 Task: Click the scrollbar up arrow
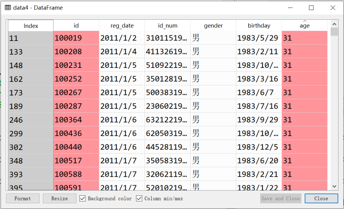tap(334, 24)
